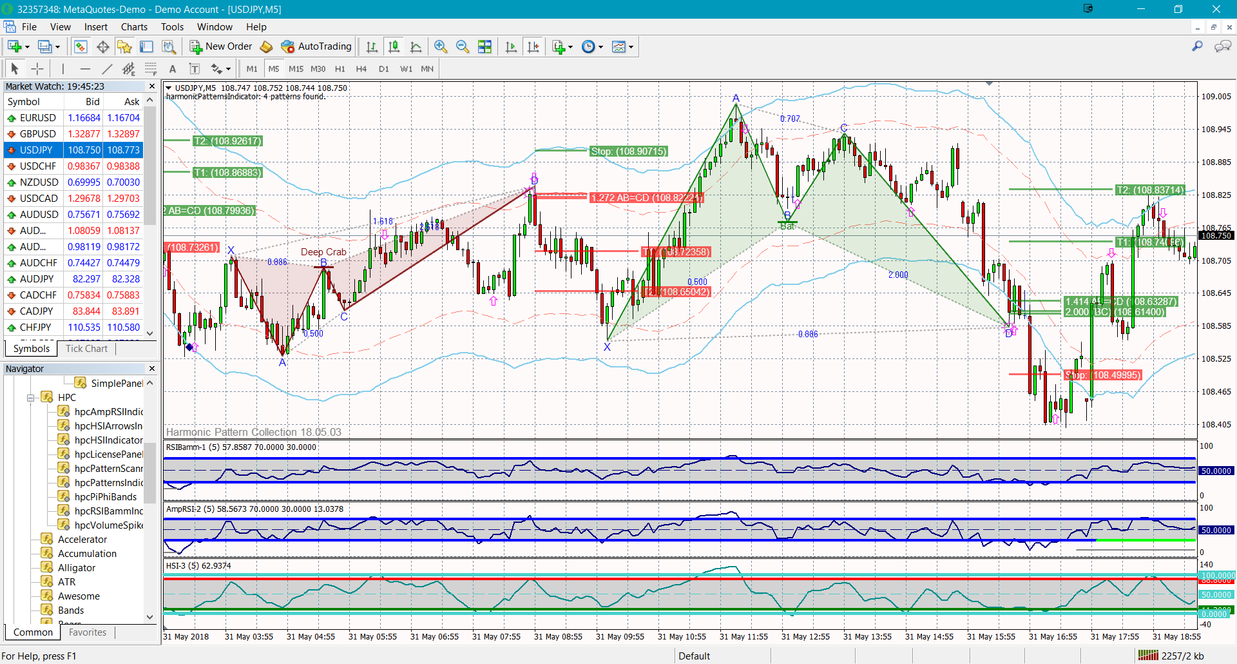This screenshot has height=664, width=1237.
Task: Switch to Tick Chart tab
Action: pyautogui.click(x=86, y=349)
